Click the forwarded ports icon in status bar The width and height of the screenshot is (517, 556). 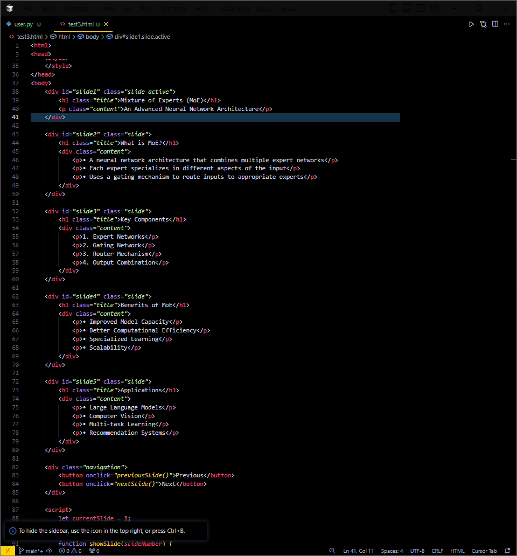94,551
